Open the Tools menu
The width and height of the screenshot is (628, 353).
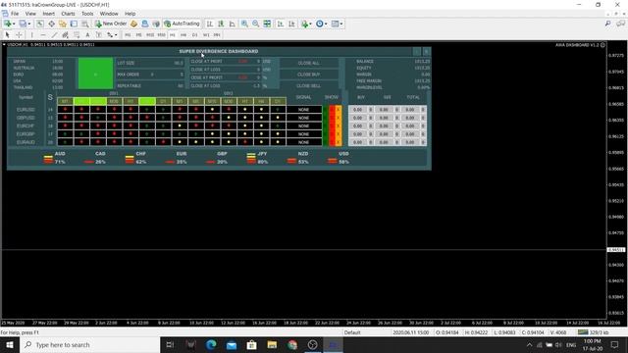click(87, 14)
